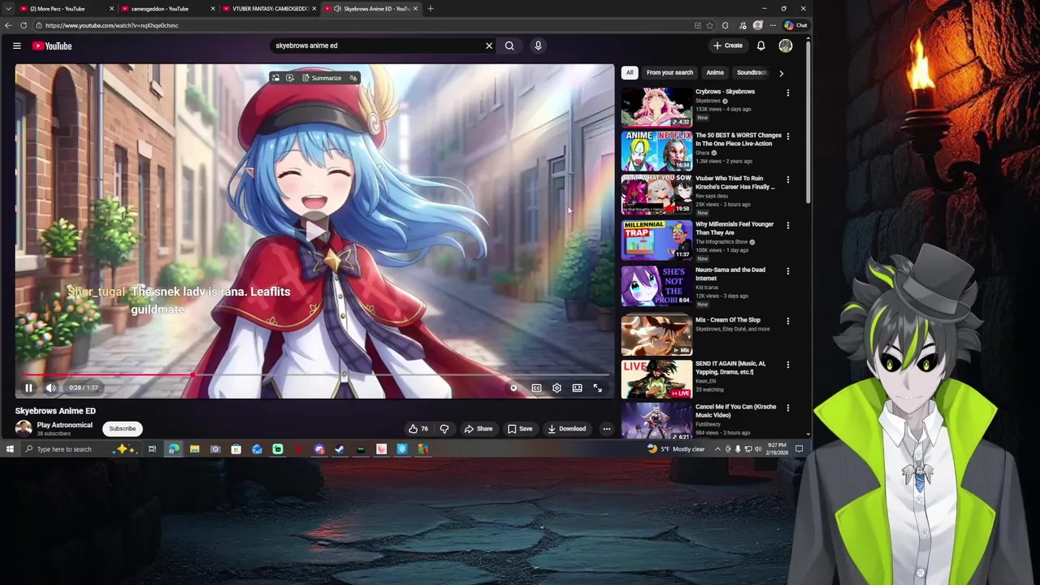Toggle closed captions on the player
Viewport: 1040px width, 585px height.
536,388
